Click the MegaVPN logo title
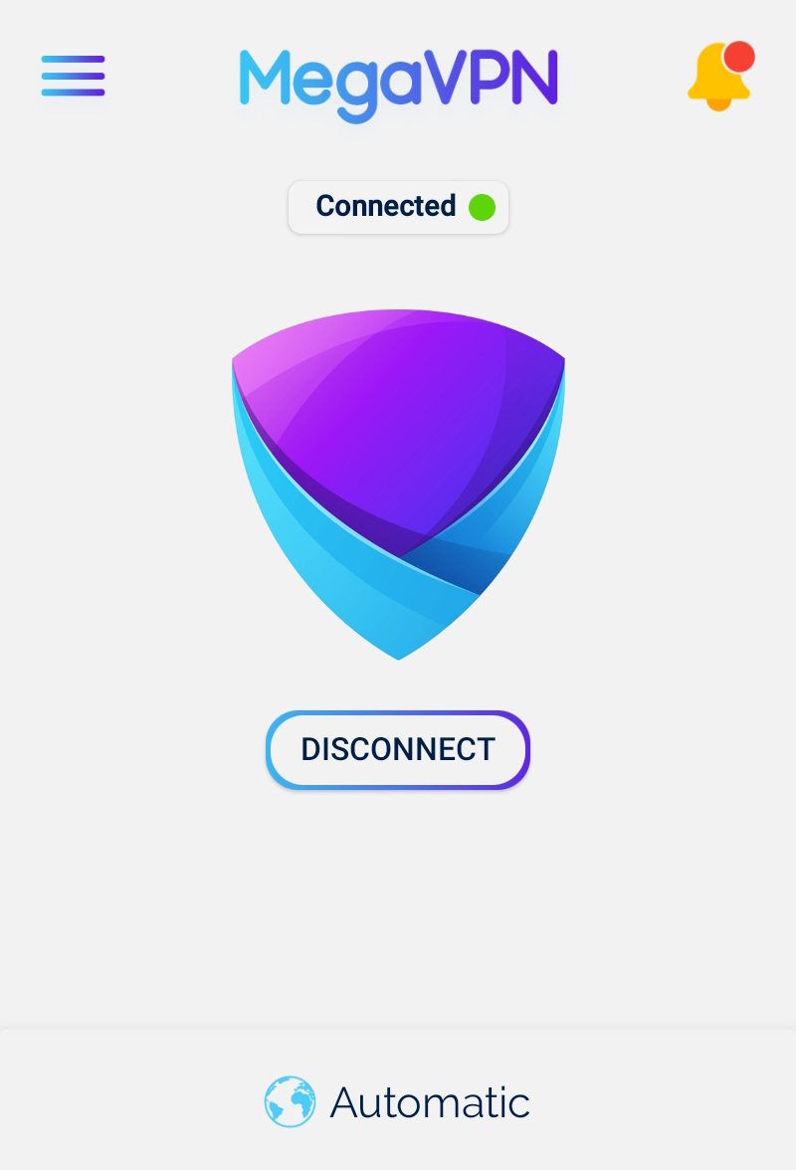The height and width of the screenshot is (1170, 796). [398, 84]
